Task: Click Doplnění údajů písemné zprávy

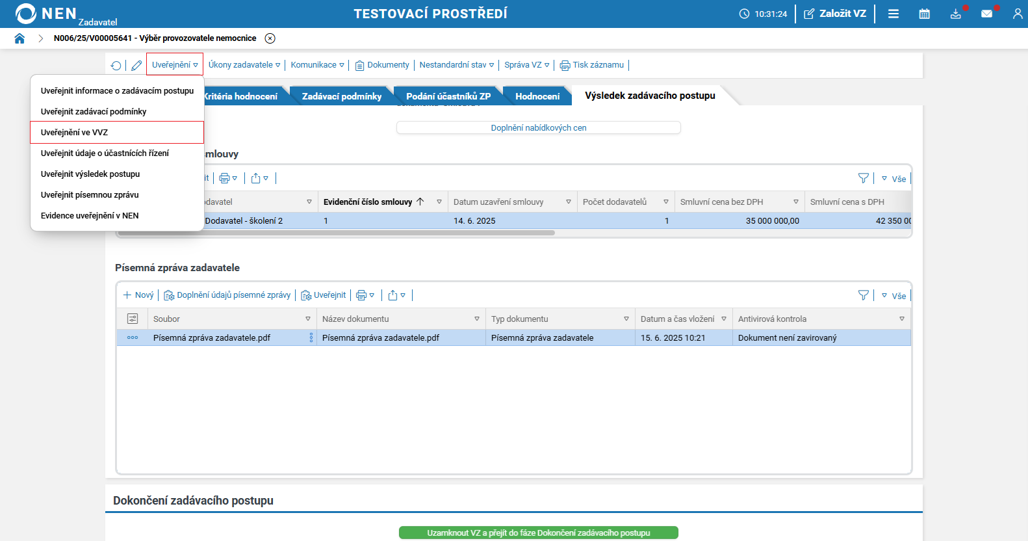Action: [227, 295]
